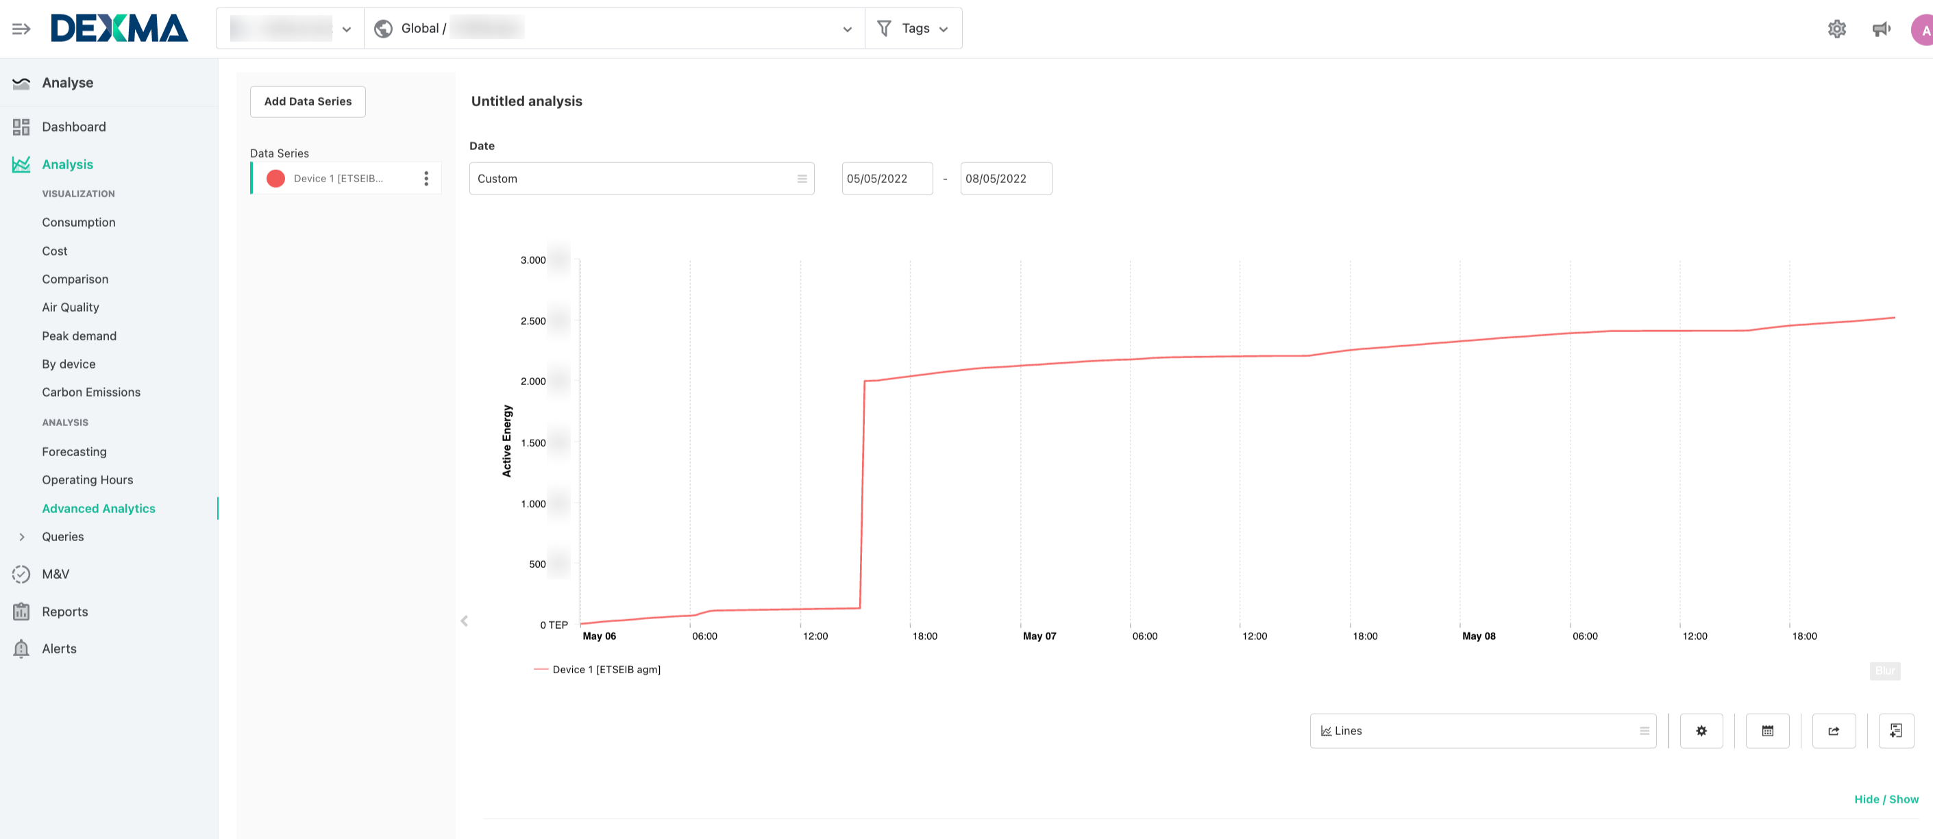This screenshot has height=839, width=1933.
Task: Open Forecasting analysis
Action: click(74, 452)
